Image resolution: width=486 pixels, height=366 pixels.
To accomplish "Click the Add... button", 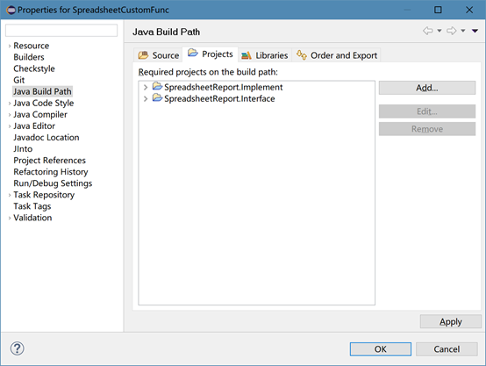I will pos(427,88).
